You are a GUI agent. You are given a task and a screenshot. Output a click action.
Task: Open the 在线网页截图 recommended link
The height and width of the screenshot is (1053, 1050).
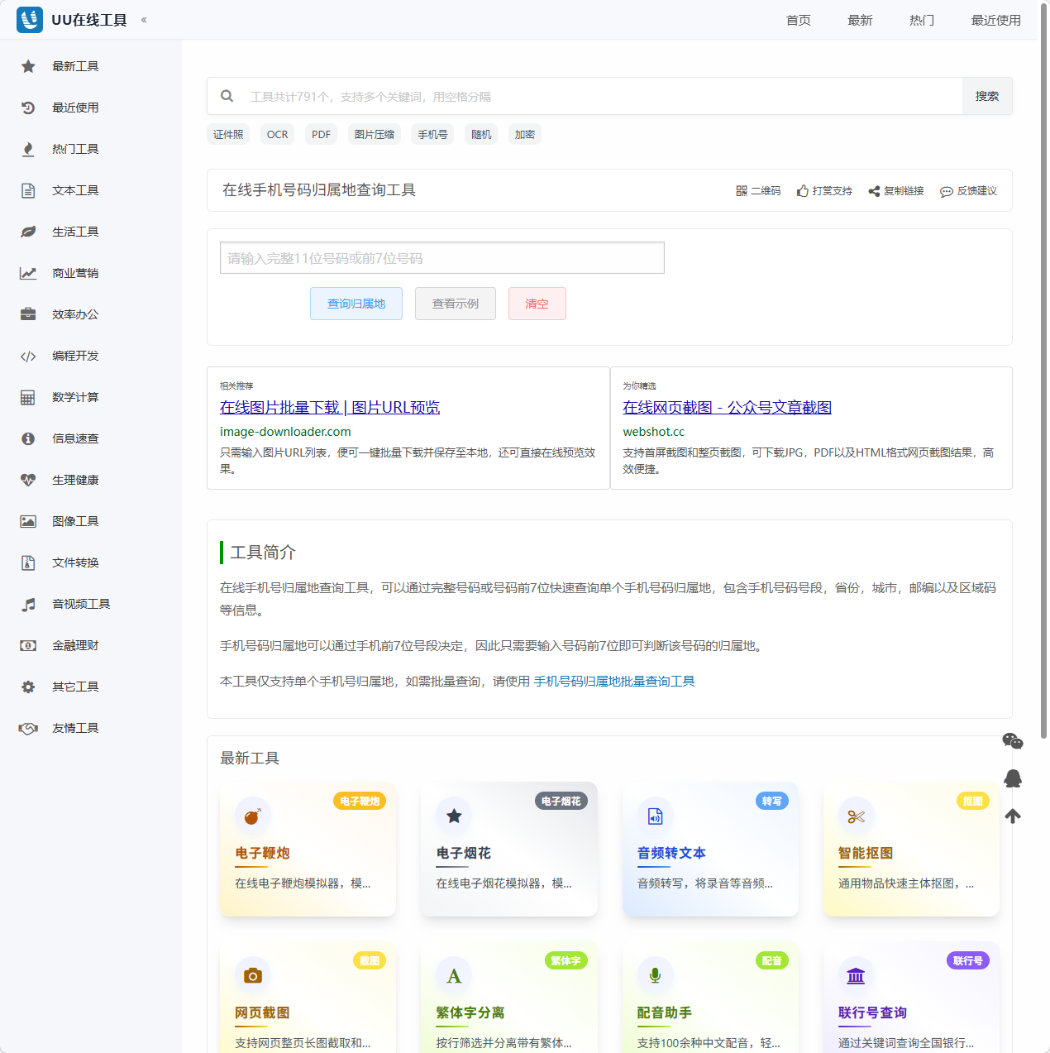727,407
